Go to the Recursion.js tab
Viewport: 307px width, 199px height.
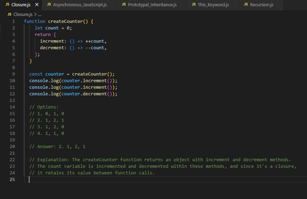tap(262, 5)
